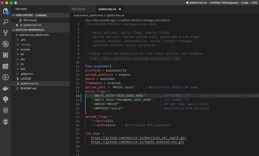This screenshot has height=156, width=259.
Task: Expand the include folder
Action: [18, 49]
